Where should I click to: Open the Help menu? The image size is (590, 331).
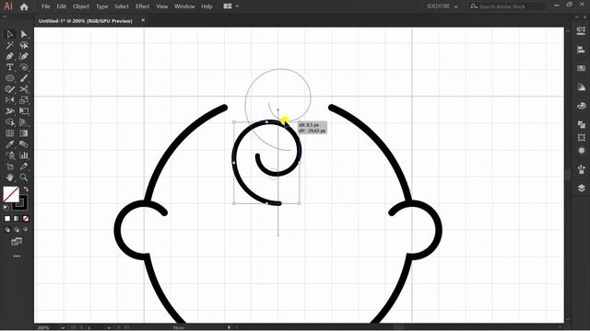(x=206, y=6)
